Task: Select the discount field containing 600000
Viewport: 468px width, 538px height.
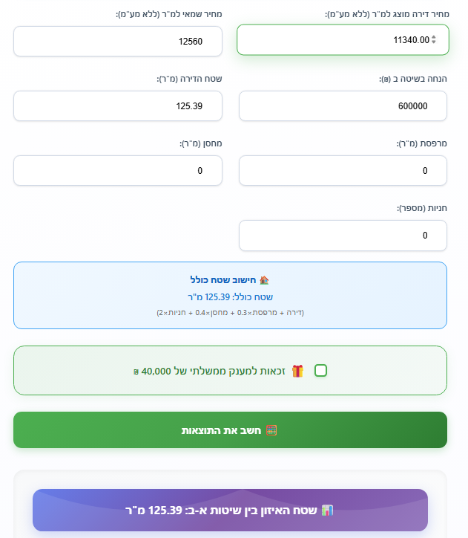Action: pos(343,106)
